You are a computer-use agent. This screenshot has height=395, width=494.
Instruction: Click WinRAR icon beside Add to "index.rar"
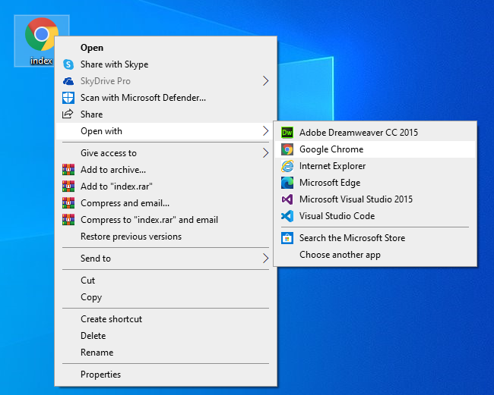click(x=68, y=187)
